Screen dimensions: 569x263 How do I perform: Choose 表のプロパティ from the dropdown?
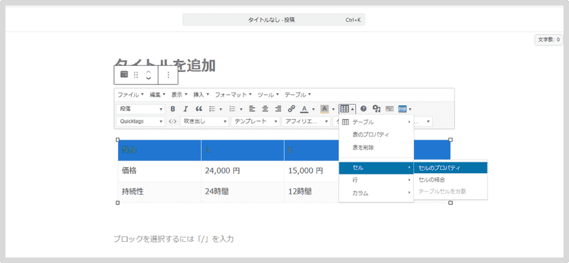(376, 135)
